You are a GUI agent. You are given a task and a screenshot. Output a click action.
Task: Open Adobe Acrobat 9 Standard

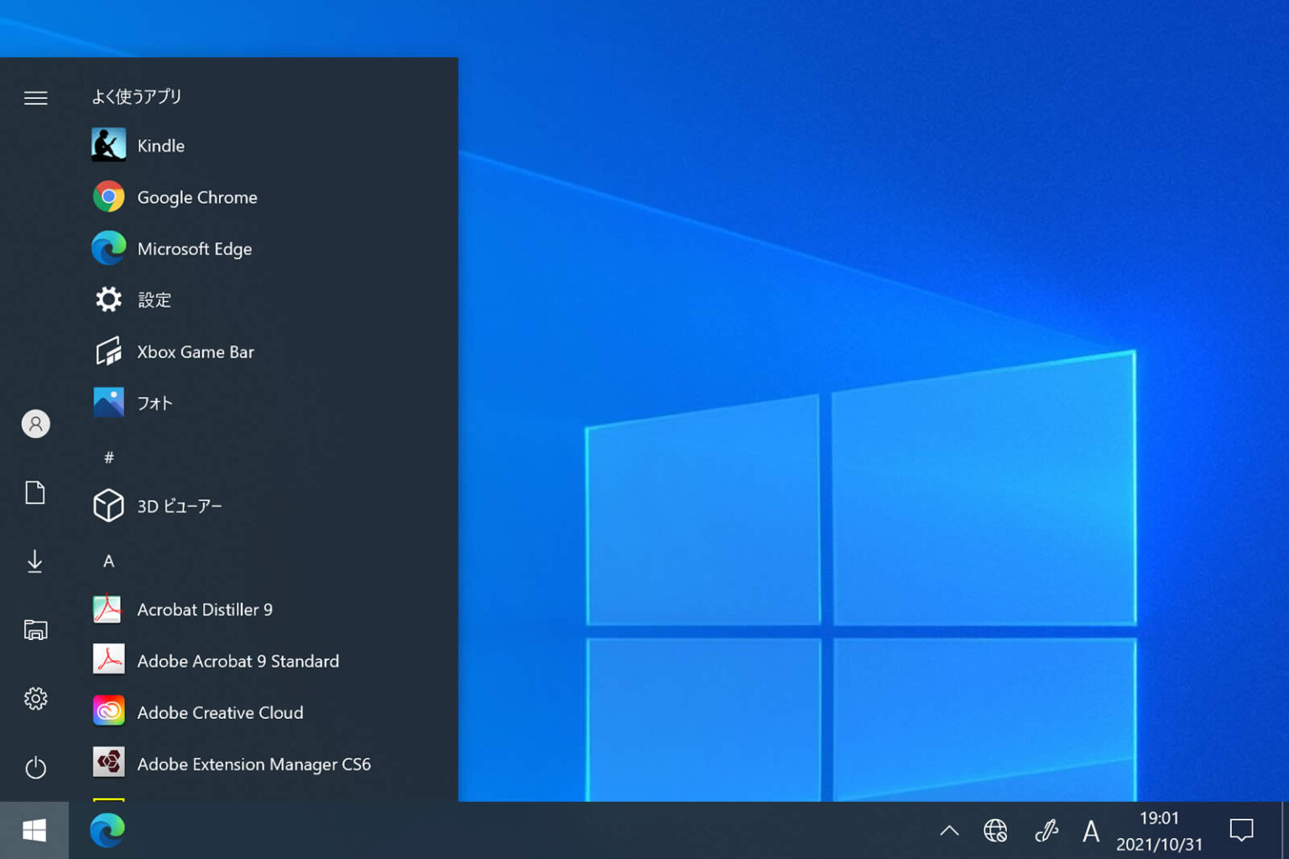[237, 662]
